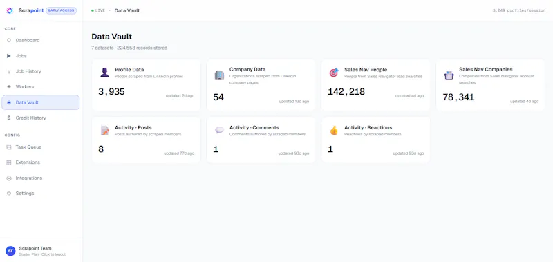The height and width of the screenshot is (262, 553).
Task: Click the 142,218 record count
Action: (x=346, y=92)
